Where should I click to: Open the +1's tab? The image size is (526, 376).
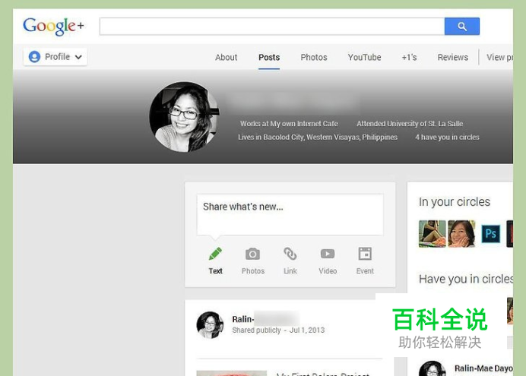(409, 57)
